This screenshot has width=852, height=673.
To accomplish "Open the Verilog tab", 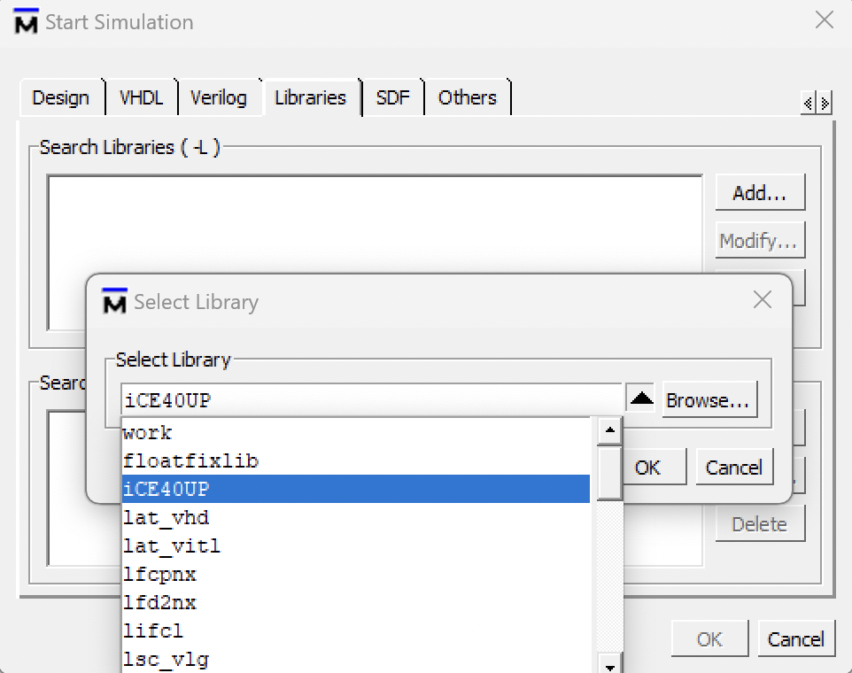I will 219,97.
